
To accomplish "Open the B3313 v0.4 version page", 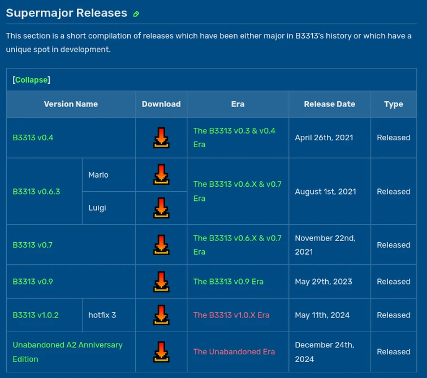I will pyautogui.click(x=33, y=138).
